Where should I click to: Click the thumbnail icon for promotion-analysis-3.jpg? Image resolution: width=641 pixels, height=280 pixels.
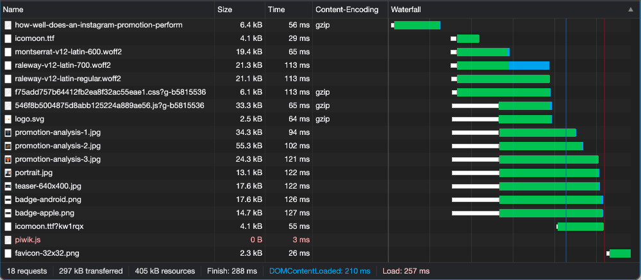8,159
